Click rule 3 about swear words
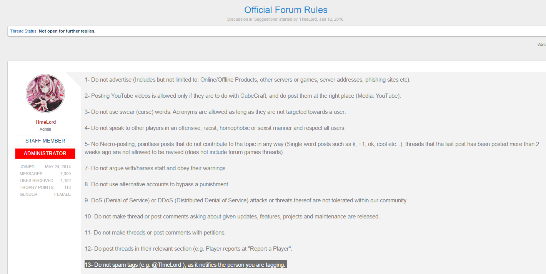 click(215, 112)
